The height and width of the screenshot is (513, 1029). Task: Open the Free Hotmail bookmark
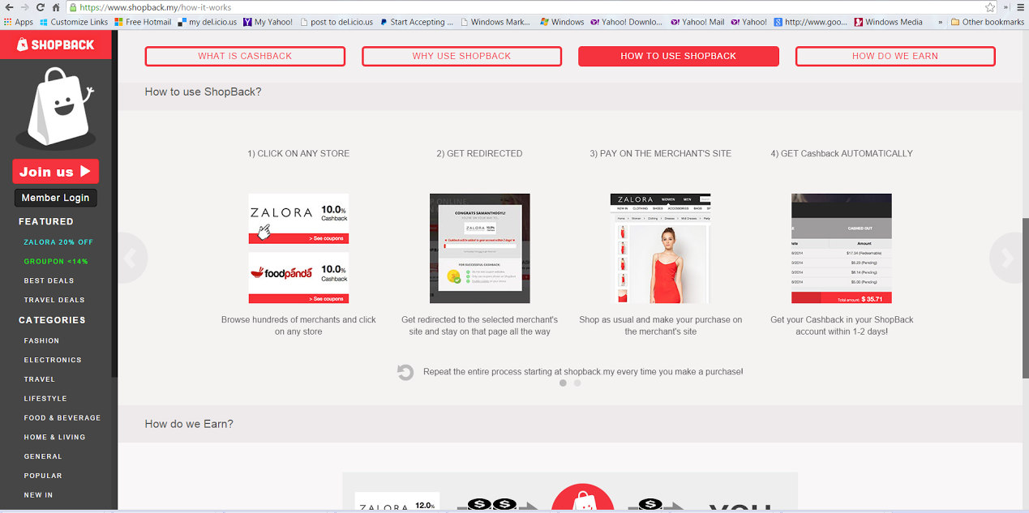pos(143,22)
